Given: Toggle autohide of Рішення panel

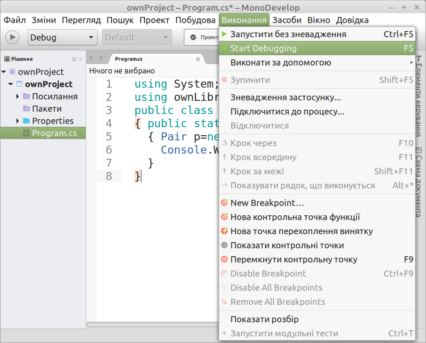Looking at the screenshot, I should 74,59.
